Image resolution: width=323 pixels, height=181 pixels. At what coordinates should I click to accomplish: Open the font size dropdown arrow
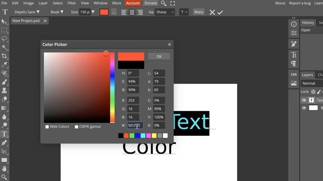[x=93, y=12]
